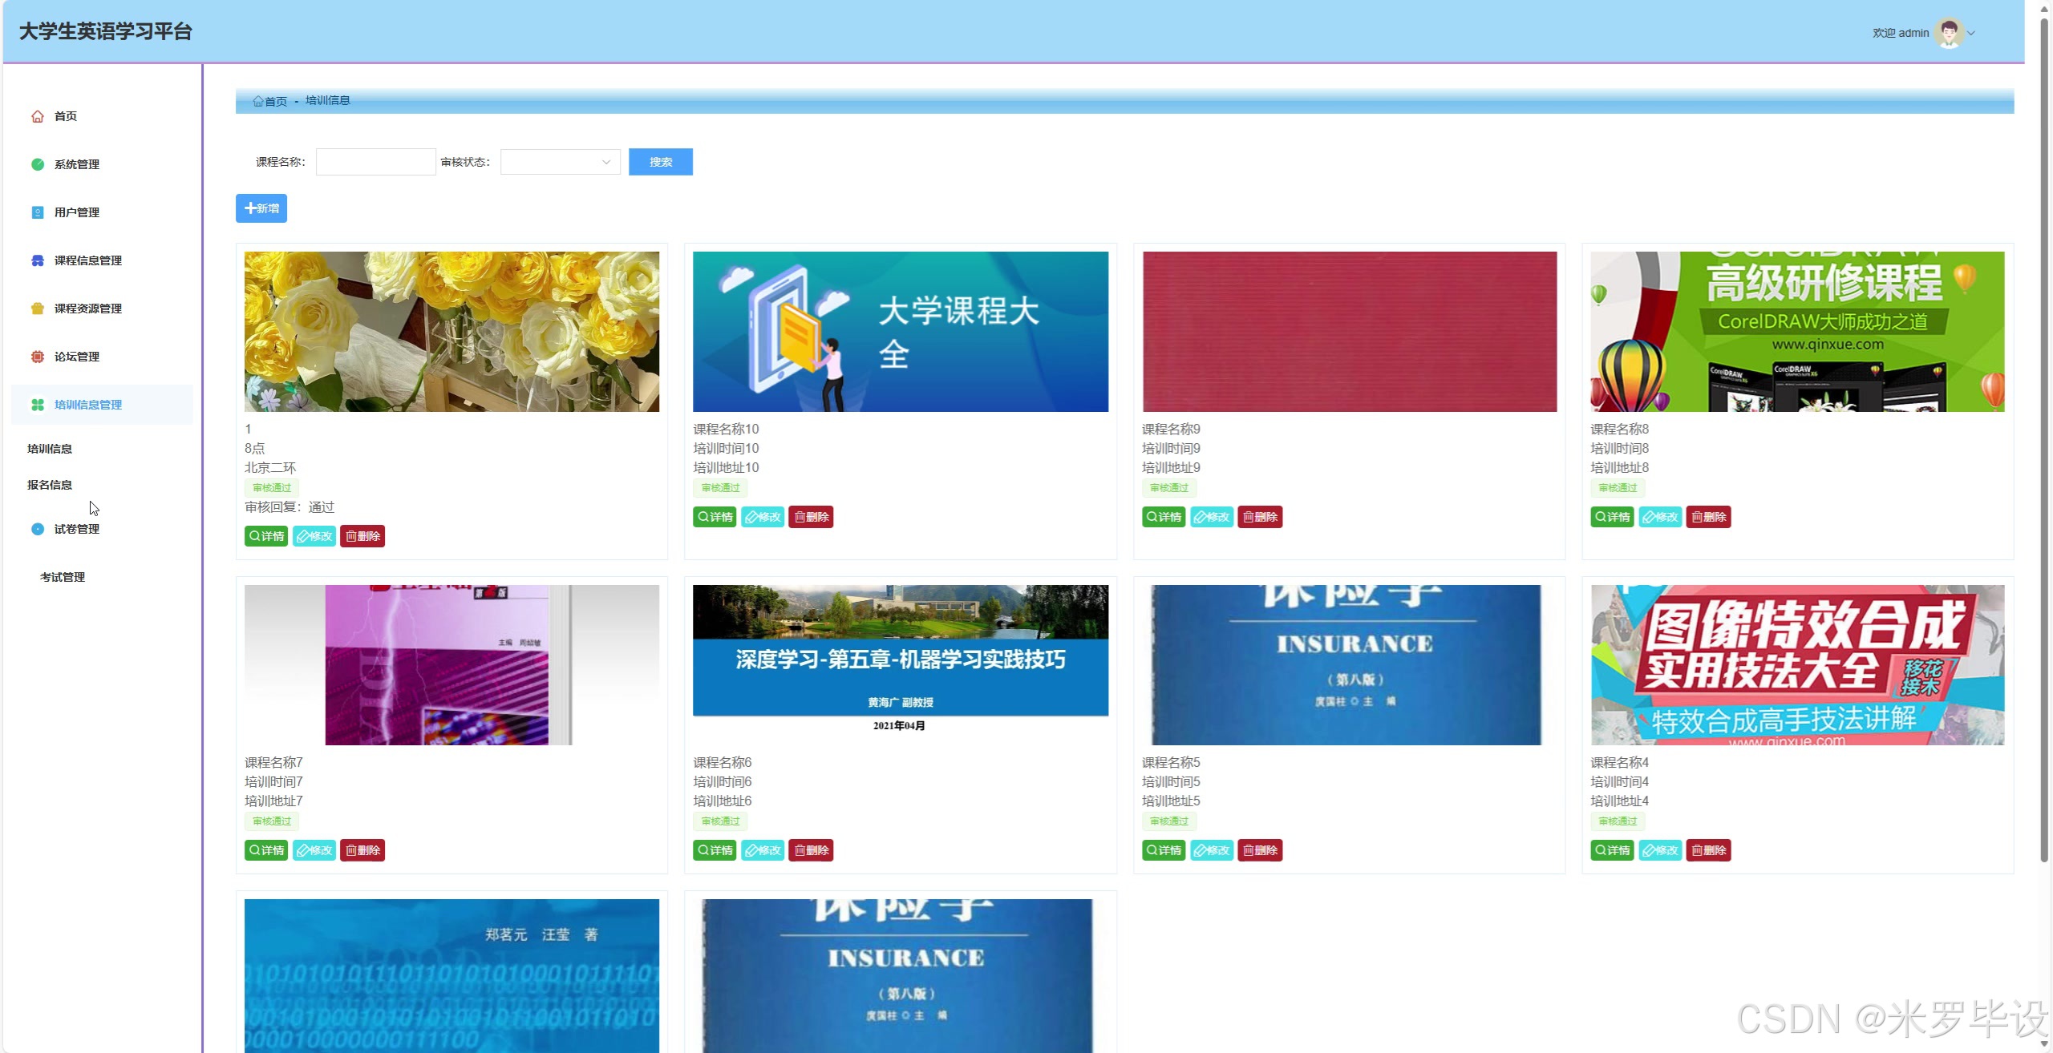Click the yellow 课程资源管理 sidebar icon
This screenshot has width=2053, height=1053.
pos(38,309)
